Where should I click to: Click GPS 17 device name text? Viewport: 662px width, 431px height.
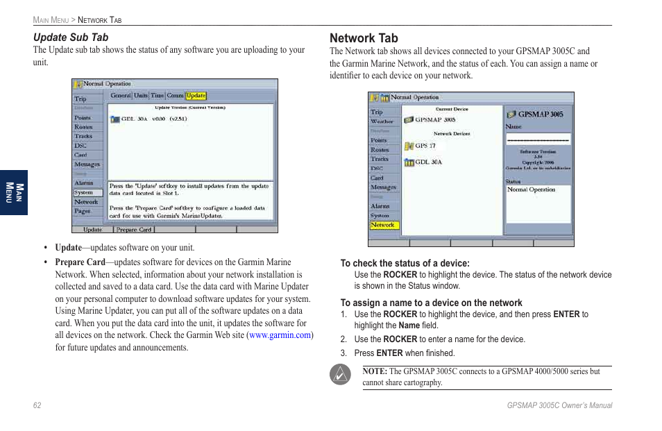click(x=425, y=146)
